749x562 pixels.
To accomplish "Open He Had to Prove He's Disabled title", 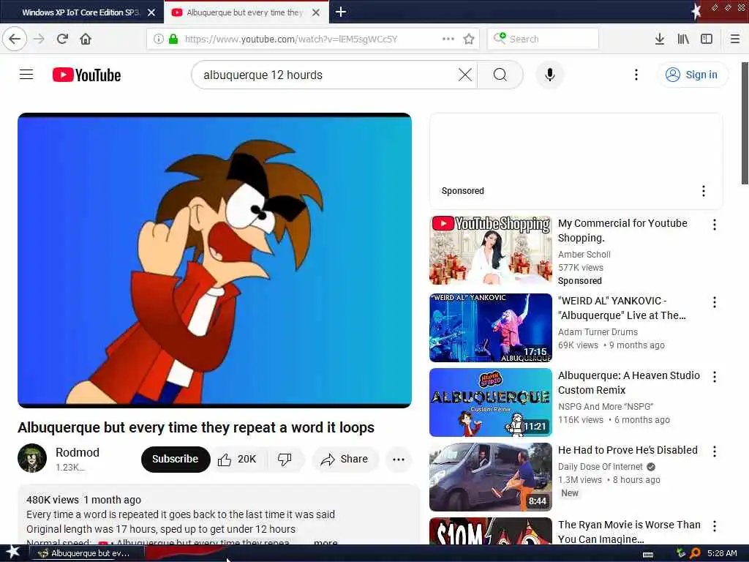I will coord(628,450).
